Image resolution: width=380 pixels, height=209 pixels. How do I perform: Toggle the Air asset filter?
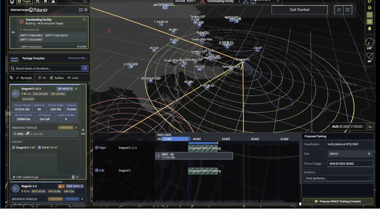tap(42, 78)
